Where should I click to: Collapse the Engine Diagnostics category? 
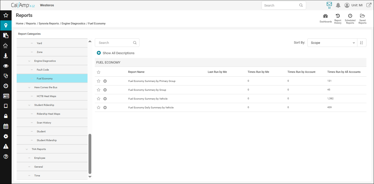(29, 61)
